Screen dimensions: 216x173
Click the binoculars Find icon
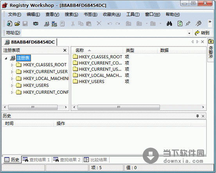(x=169, y=24)
